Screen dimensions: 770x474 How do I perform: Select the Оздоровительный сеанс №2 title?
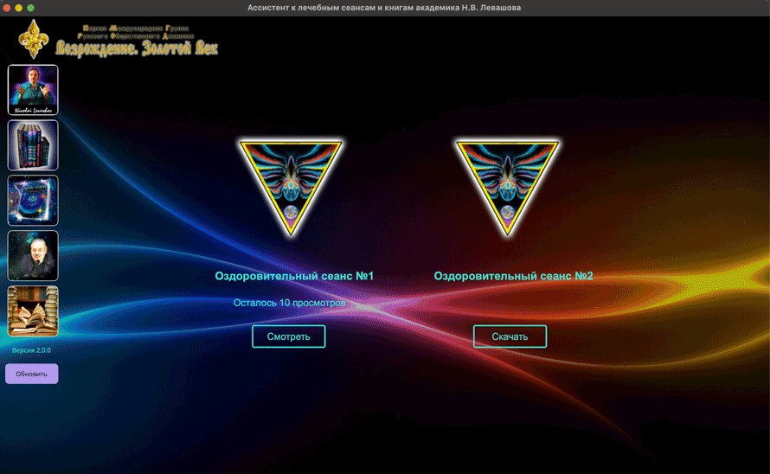[513, 276]
